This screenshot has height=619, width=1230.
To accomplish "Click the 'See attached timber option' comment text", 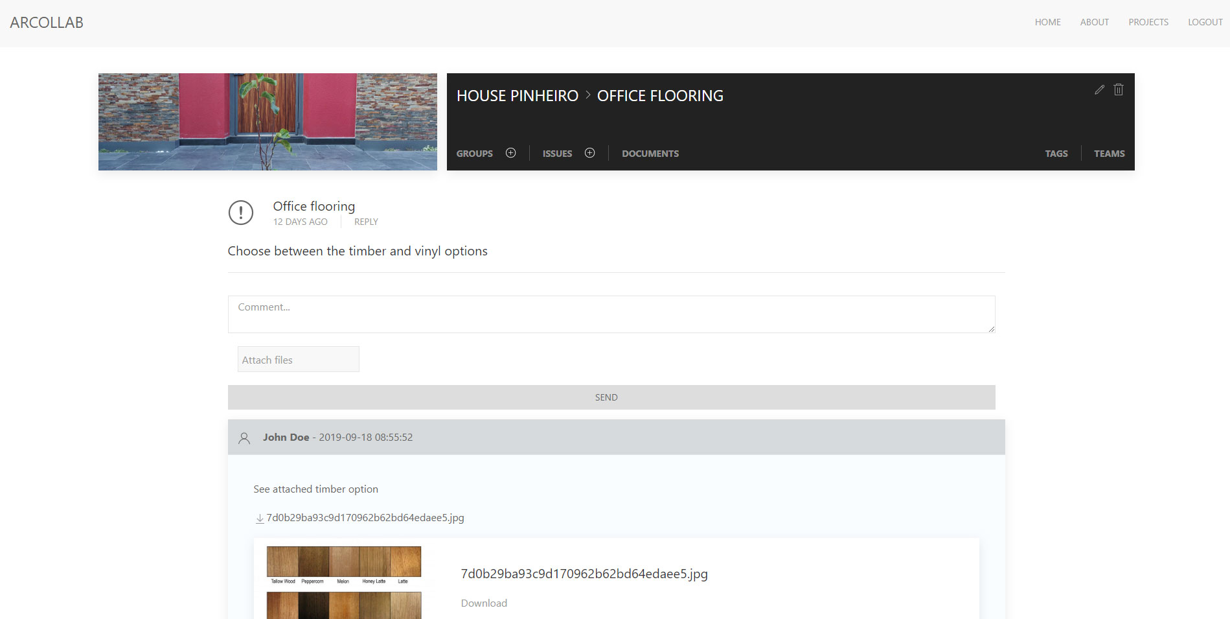I will (315, 489).
